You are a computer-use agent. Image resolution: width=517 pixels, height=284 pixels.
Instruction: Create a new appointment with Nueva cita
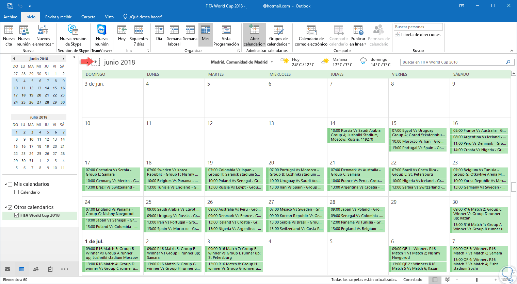pos(9,35)
